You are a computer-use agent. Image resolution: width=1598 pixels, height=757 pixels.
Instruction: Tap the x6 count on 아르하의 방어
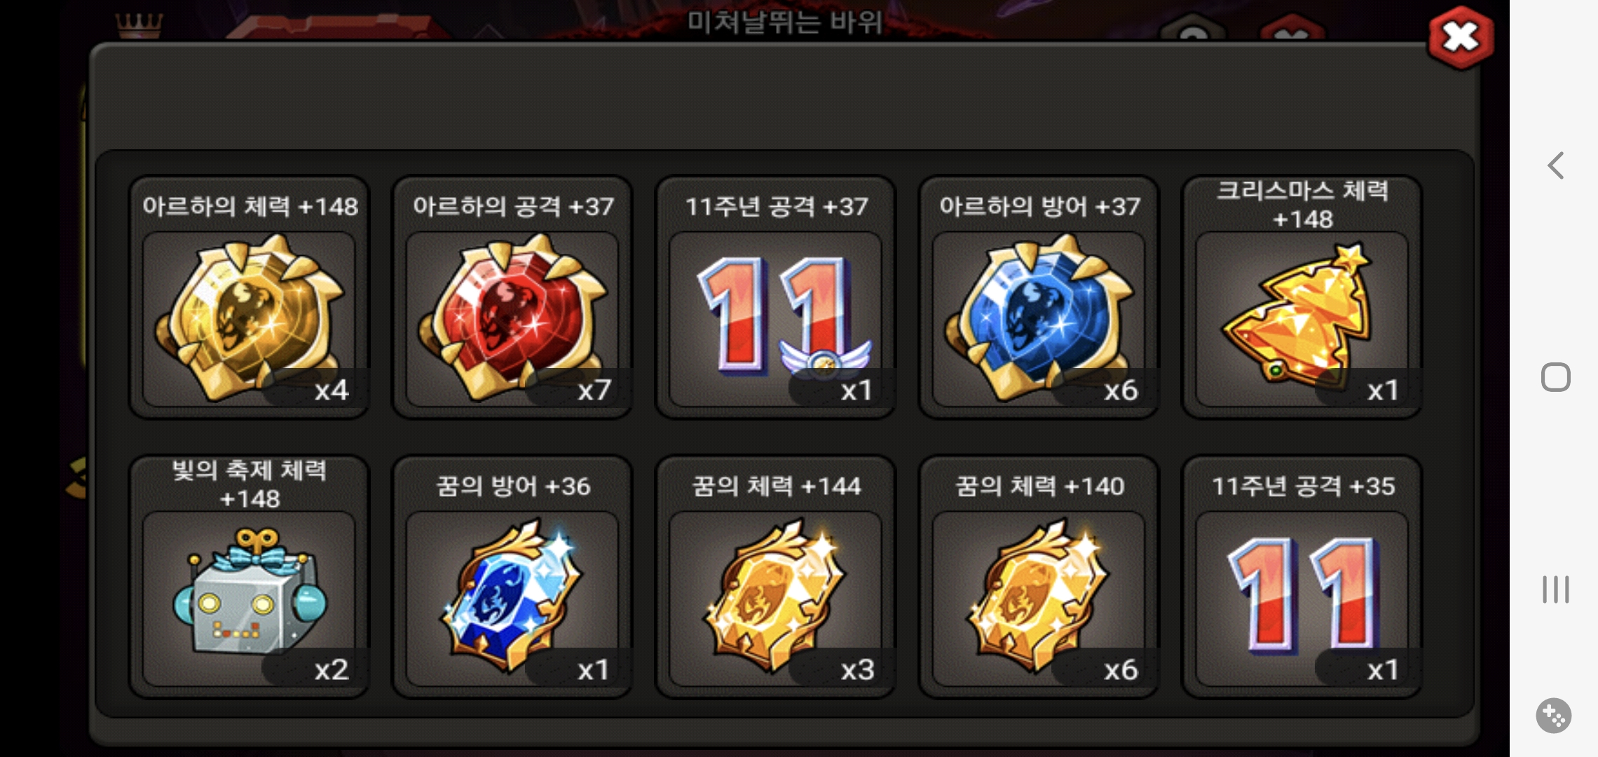click(1121, 390)
